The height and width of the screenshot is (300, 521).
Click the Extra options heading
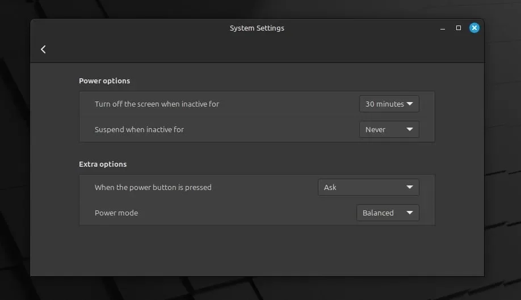[103, 164]
